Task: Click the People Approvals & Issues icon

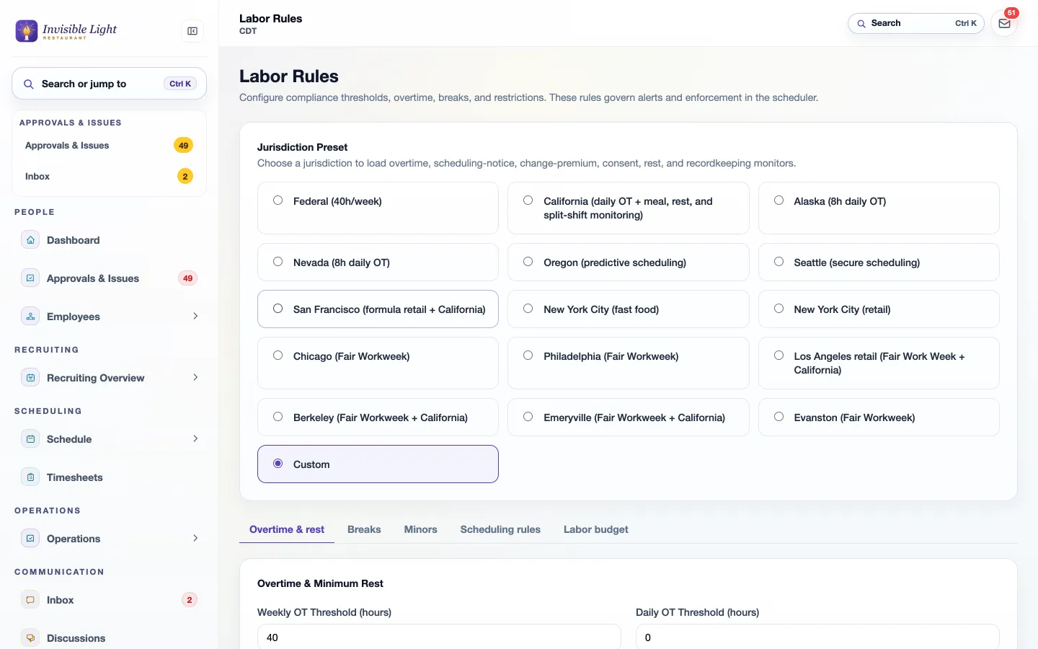Action: [30, 278]
